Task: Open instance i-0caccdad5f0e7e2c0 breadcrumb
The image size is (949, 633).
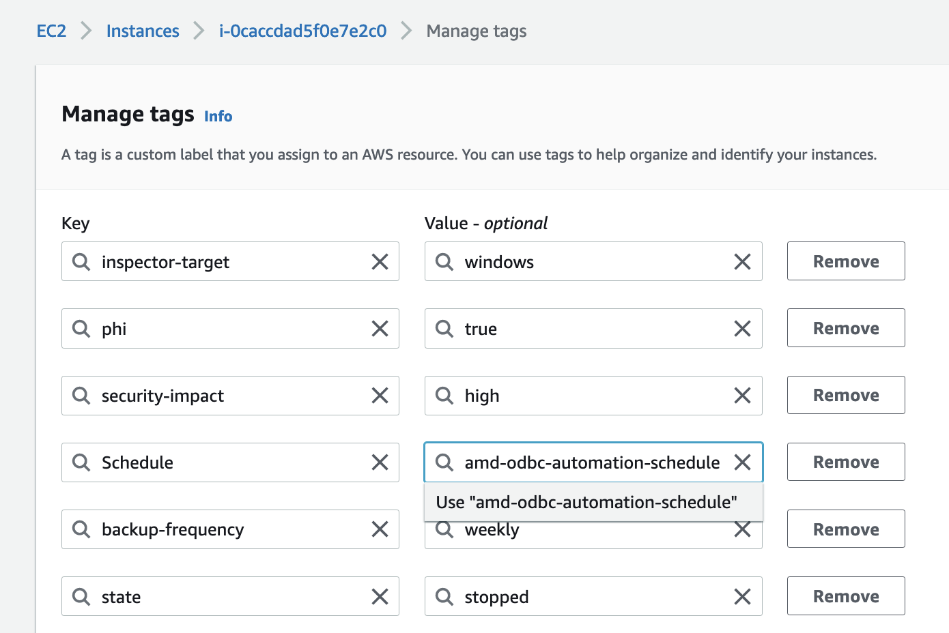Action: click(x=302, y=31)
